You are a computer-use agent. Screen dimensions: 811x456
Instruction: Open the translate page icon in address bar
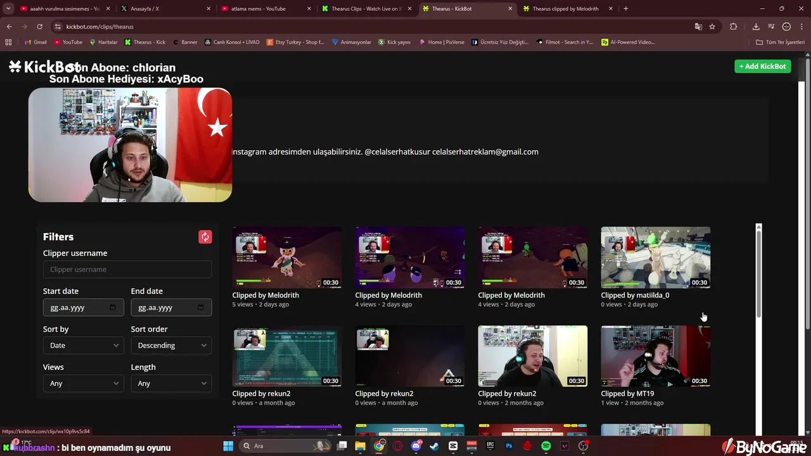coord(698,27)
